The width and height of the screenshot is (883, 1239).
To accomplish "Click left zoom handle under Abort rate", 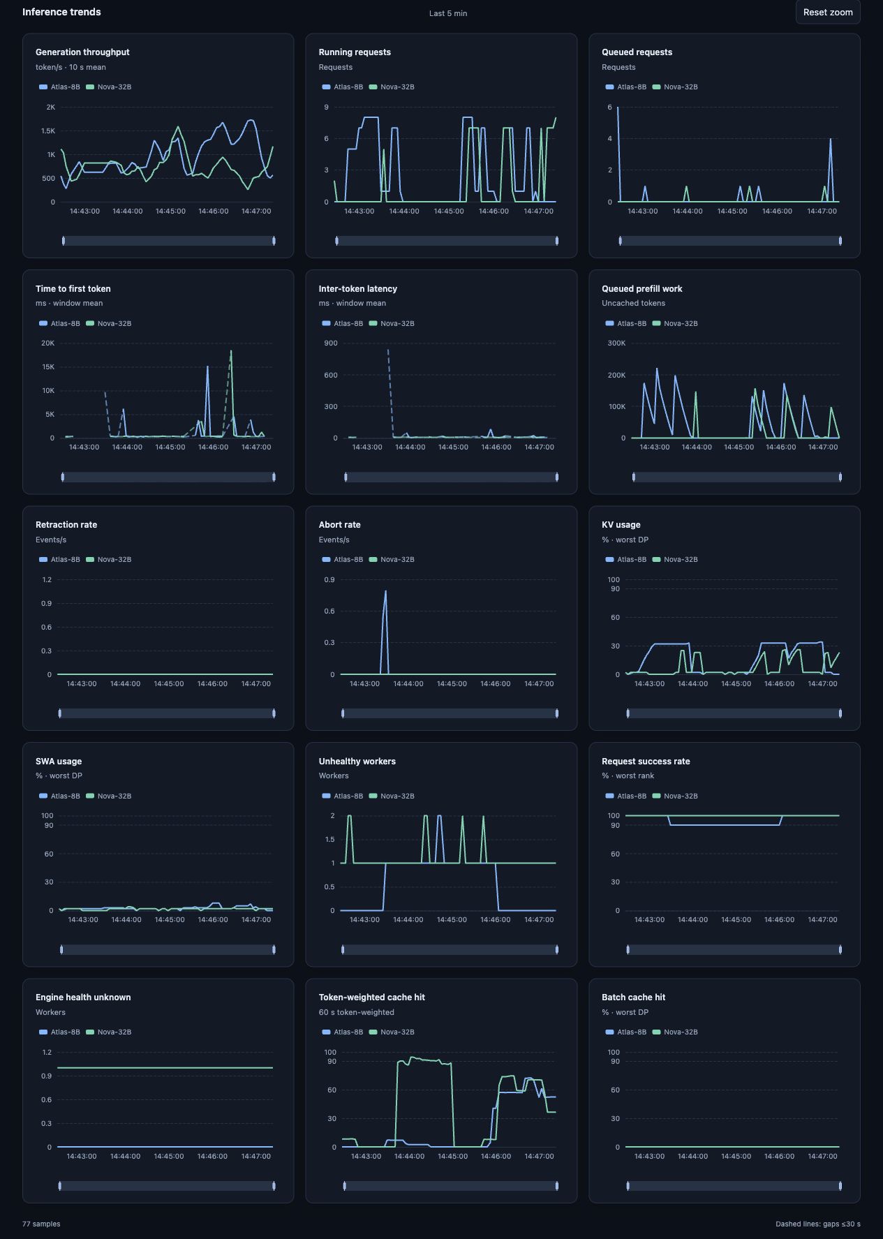I will (343, 713).
